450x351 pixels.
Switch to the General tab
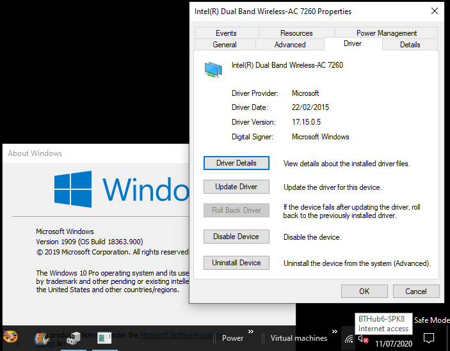pyautogui.click(x=225, y=45)
